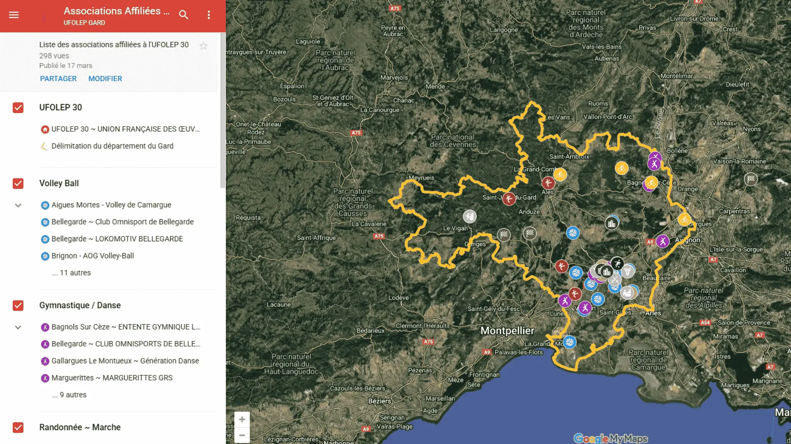791x444 pixels.
Task: Click the Béziers city label on map
Action: click(x=379, y=401)
